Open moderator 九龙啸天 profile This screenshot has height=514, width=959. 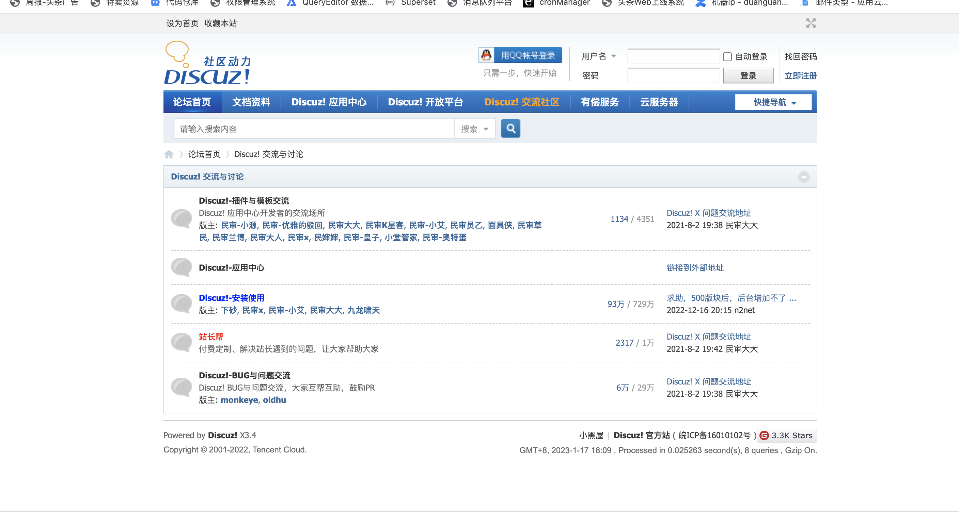click(363, 310)
